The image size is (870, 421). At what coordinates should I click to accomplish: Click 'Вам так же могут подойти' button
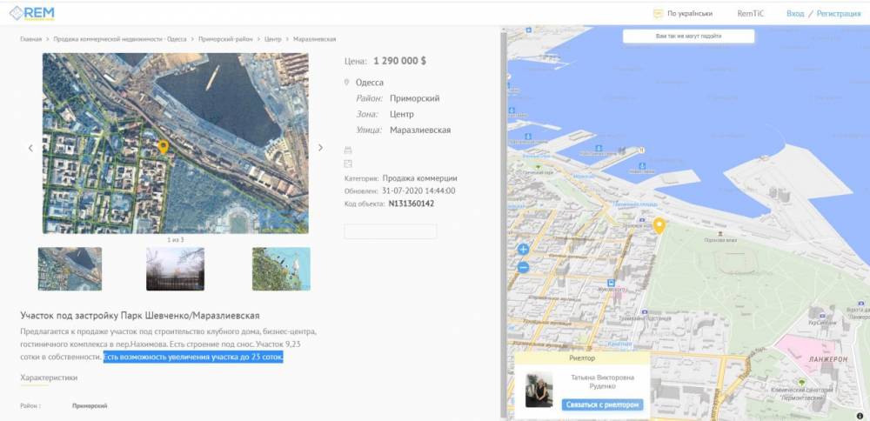pyautogui.click(x=687, y=37)
